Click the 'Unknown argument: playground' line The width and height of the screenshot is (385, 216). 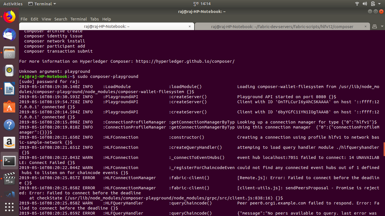pyautogui.click(x=55, y=71)
